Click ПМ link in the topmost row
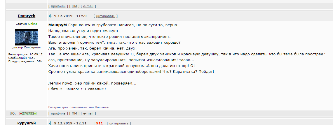Image resolution: width=333 pixels, height=125 pixels. [74, 6]
